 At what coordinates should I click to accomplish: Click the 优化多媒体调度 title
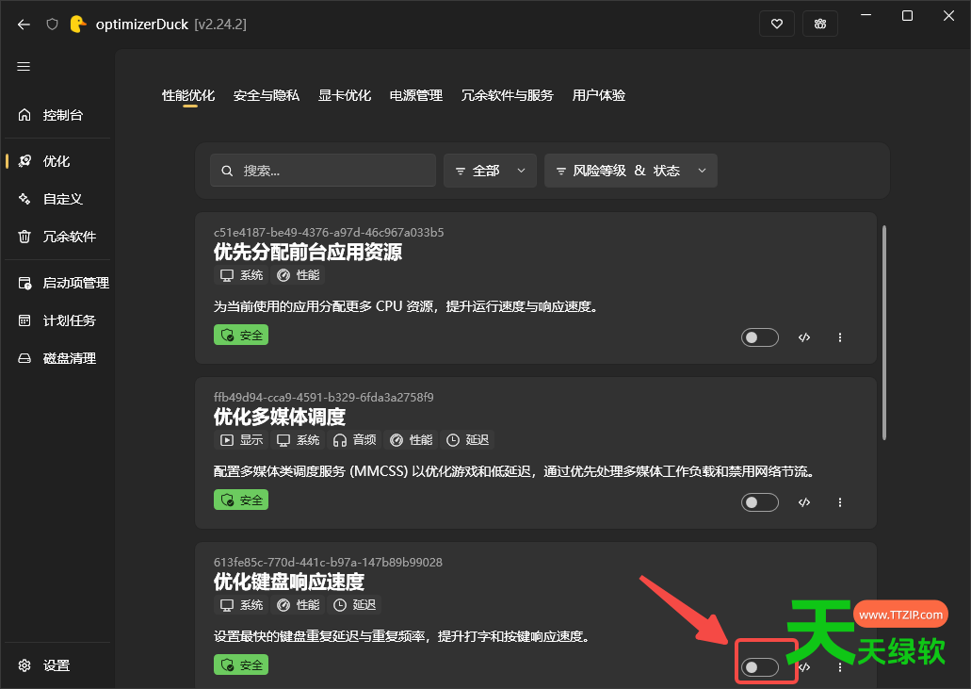pyautogui.click(x=280, y=417)
